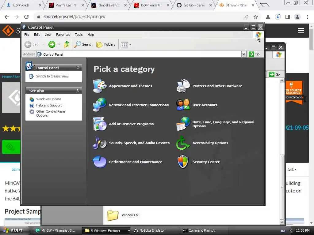Click the Help and Support icon
Screen dimensions: 314x235
point(32,105)
